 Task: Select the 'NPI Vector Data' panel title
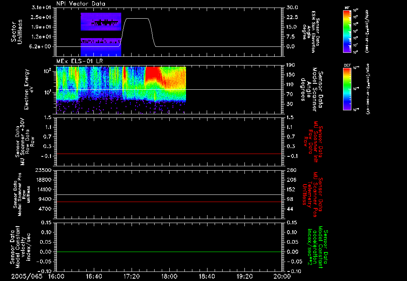81,4
